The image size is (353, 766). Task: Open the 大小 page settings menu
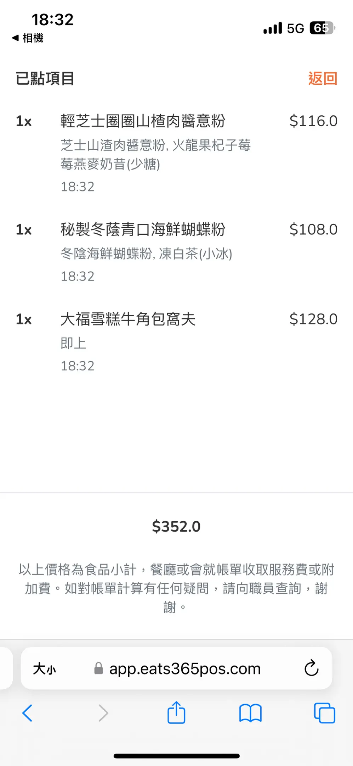tap(45, 669)
